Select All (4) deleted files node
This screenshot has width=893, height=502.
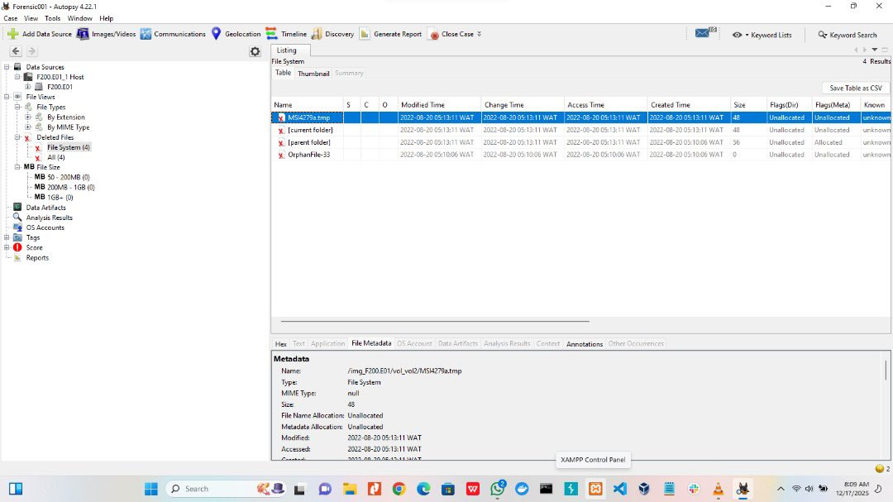[56, 157]
